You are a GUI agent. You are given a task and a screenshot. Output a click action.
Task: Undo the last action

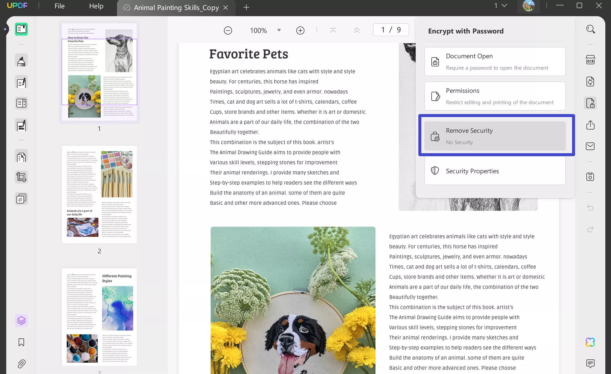click(x=590, y=208)
